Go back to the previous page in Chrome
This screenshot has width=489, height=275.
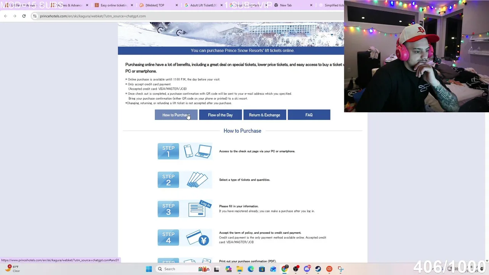pyautogui.click(x=5, y=16)
